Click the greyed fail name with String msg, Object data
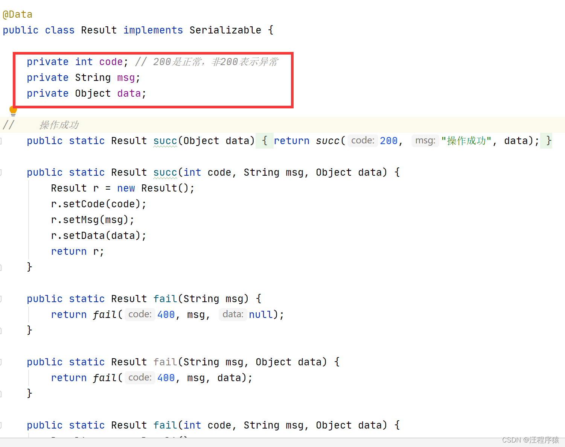 pos(165,362)
